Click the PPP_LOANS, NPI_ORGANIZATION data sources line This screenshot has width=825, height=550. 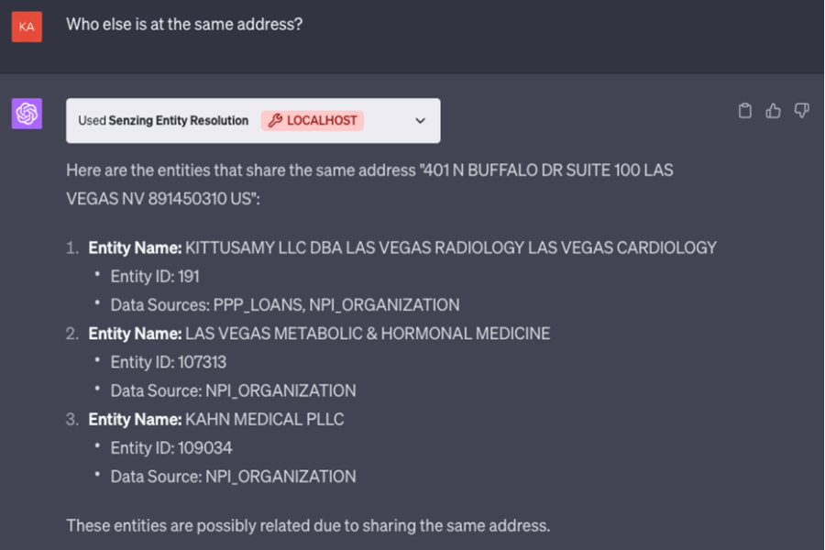[x=285, y=304]
